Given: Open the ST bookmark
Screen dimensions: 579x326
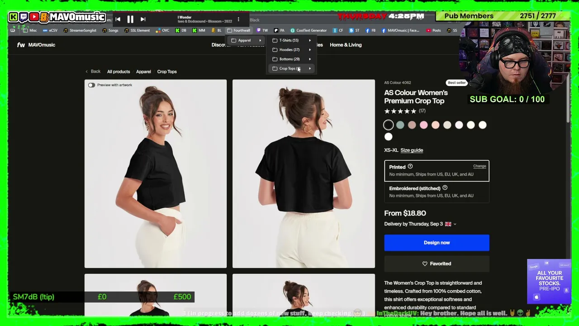Looking at the screenshot, I should click(x=354, y=30).
